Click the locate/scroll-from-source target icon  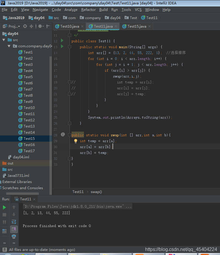click(x=25, y=26)
